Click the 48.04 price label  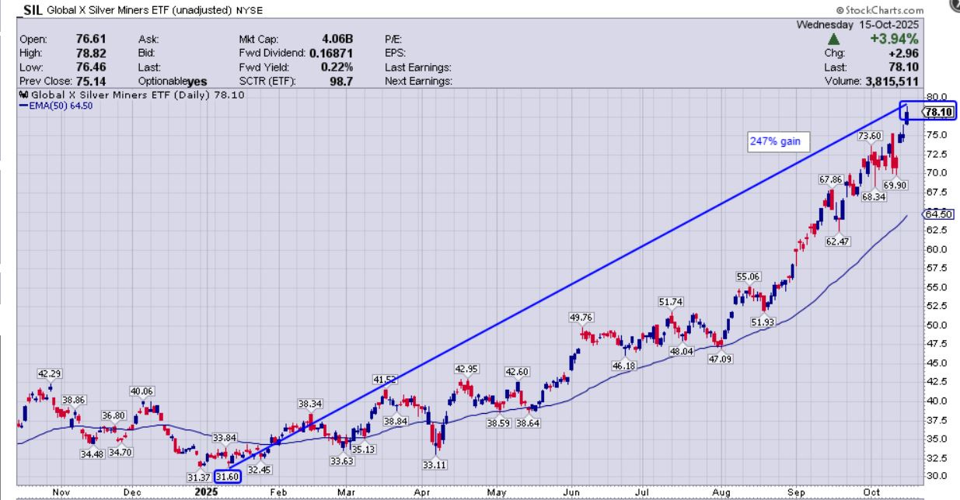tap(682, 350)
